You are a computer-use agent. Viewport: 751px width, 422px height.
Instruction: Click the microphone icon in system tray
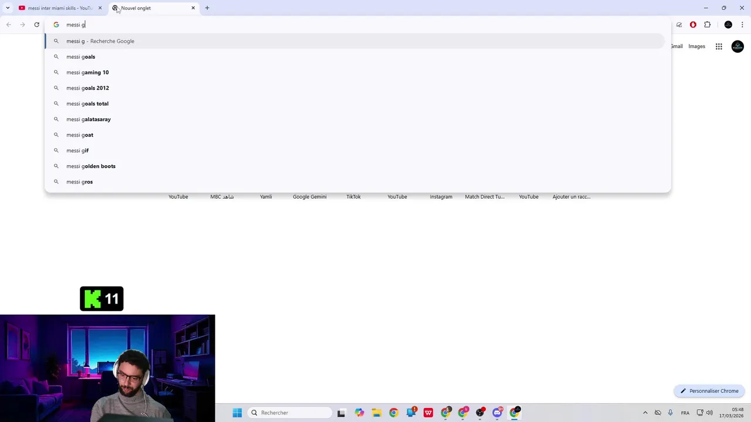click(670, 413)
